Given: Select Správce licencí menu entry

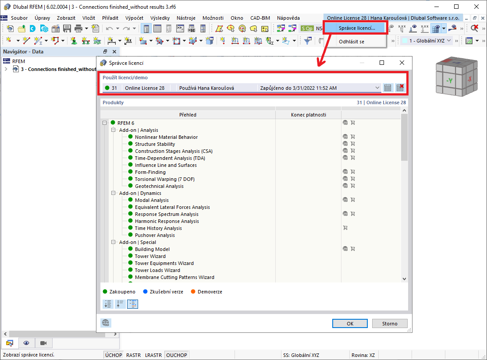Looking at the screenshot, I should (356, 28).
